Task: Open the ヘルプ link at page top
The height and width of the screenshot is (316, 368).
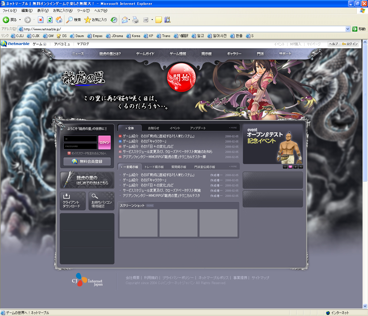Action: (333, 44)
